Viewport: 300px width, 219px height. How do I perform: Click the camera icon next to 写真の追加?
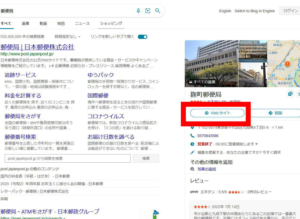click(192, 169)
